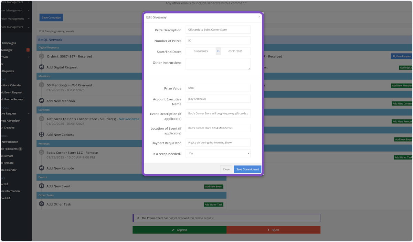Image resolution: width=413 pixels, height=242 pixels.
Task: Close the Edit Giveaway dialog with the X
Action: (x=259, y=16)
